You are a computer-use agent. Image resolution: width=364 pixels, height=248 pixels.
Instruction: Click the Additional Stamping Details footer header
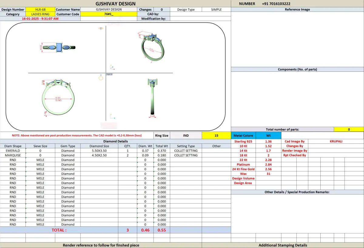(283, 245)
